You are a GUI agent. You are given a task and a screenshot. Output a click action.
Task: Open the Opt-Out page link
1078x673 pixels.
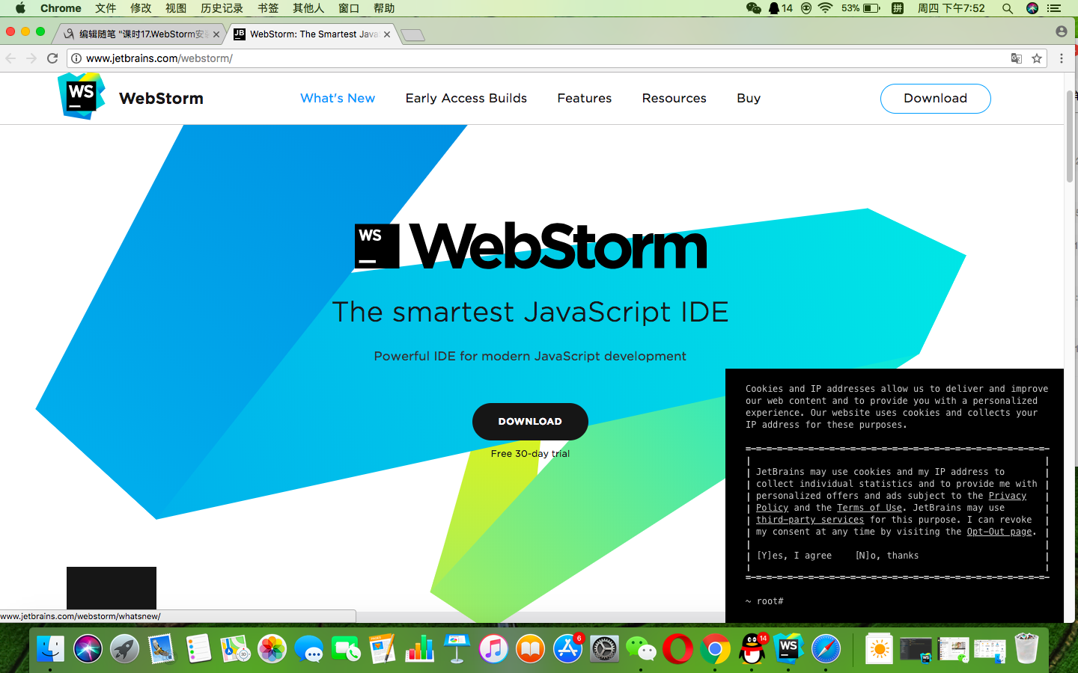pyautogui.click(x=999, y=532)
